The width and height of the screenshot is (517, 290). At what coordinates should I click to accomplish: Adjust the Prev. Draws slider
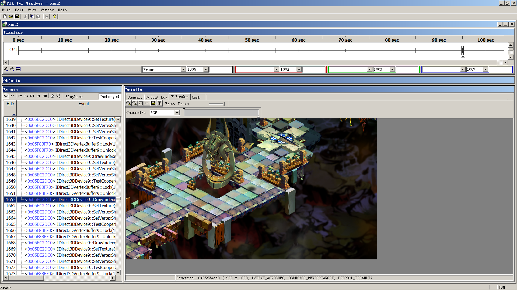click(x=223, y=104)
